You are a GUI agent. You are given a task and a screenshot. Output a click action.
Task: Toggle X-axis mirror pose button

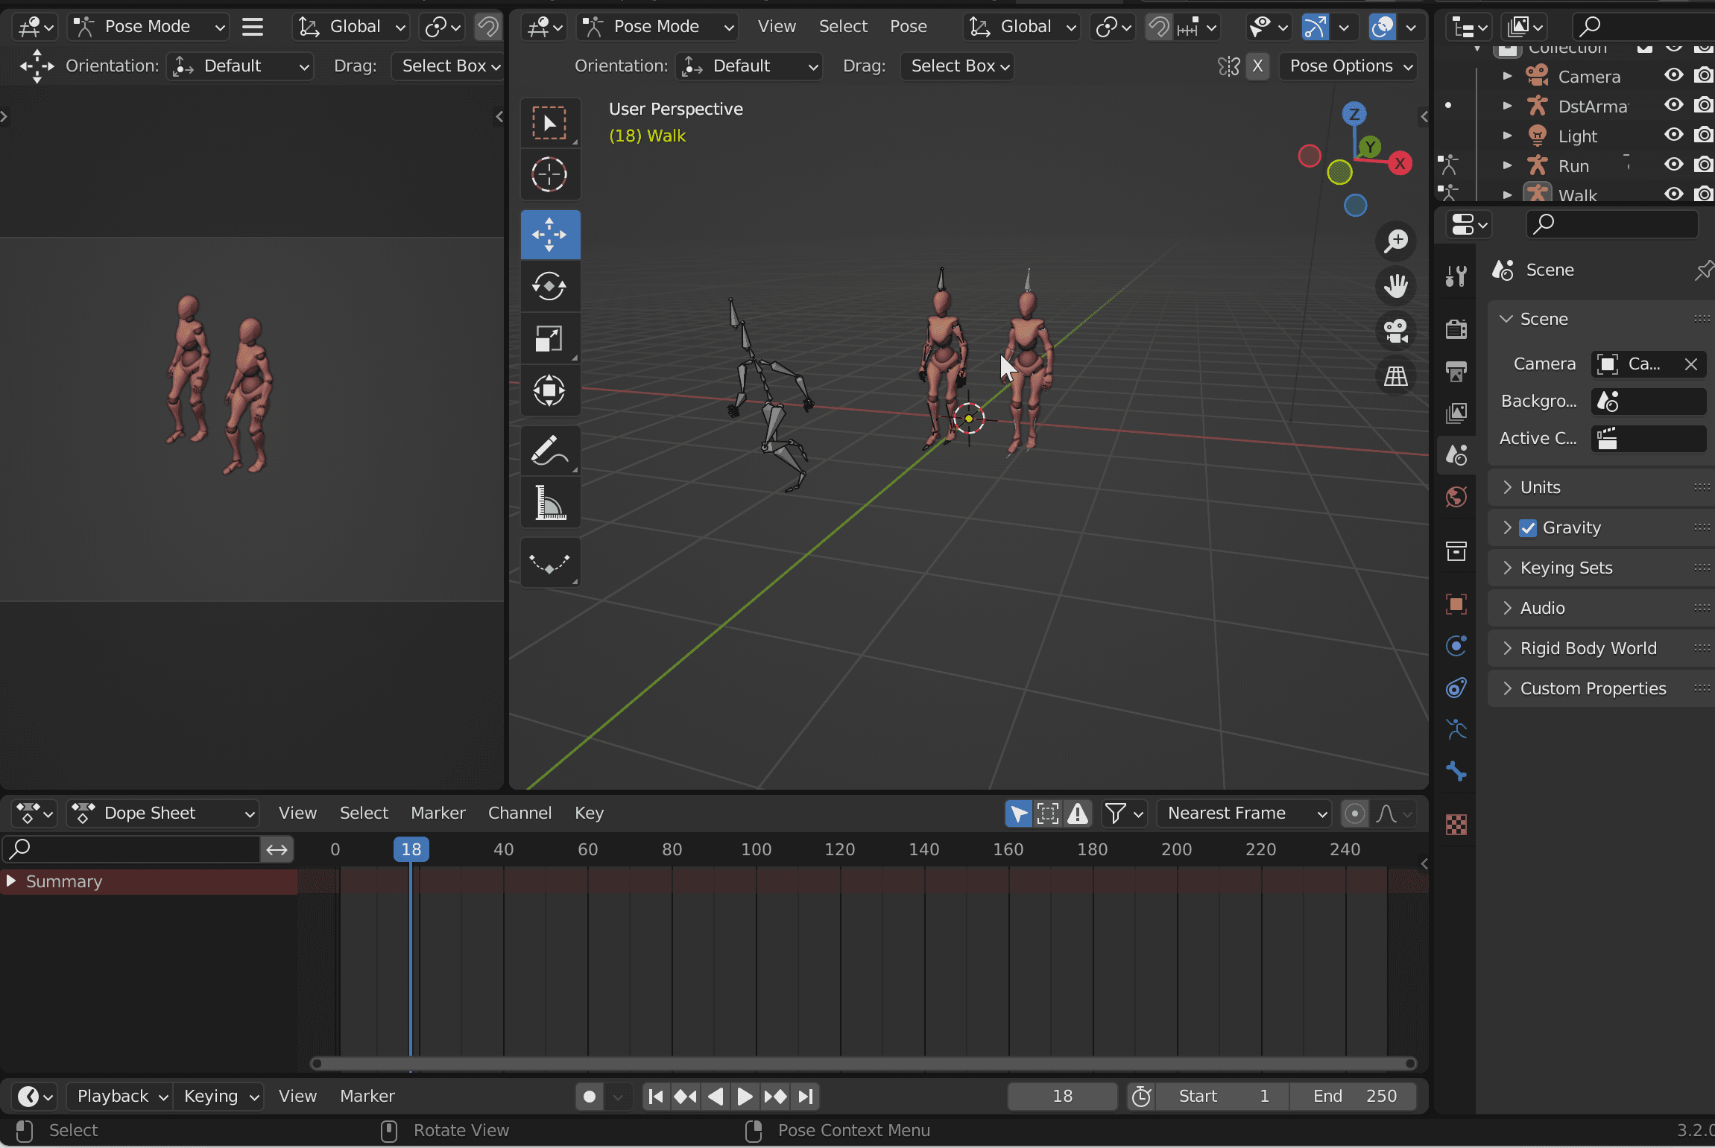pos(1258,66)
